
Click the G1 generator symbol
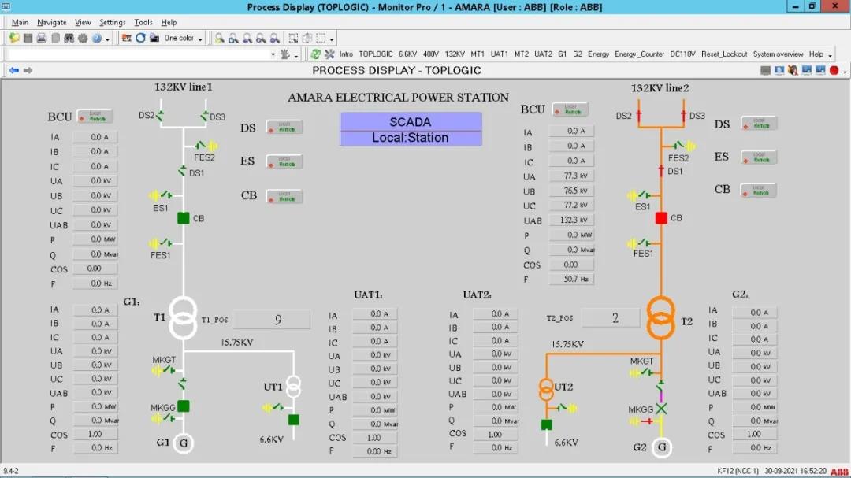(184, 443)
